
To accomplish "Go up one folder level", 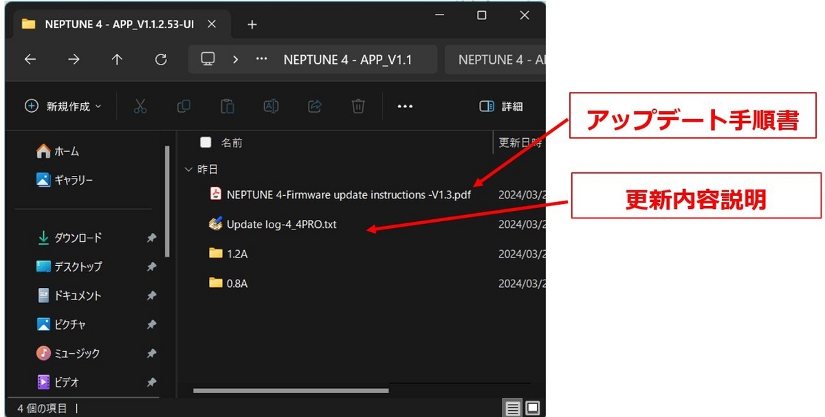I will coord(117,60).
